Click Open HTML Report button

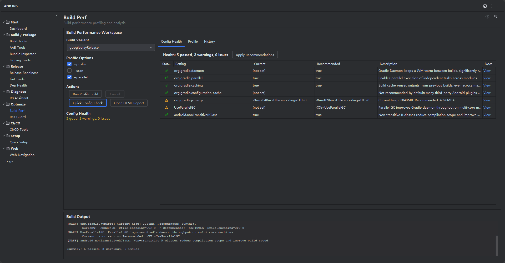[x=129, y=103]
